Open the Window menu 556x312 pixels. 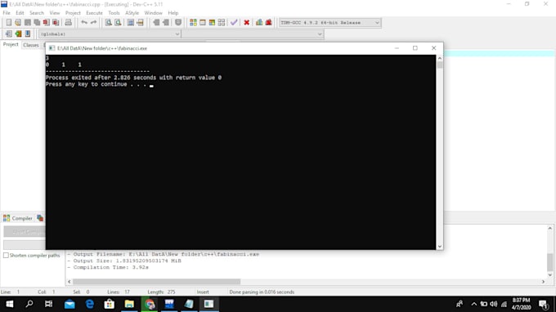pyautogui.click(x=153, y=13)
